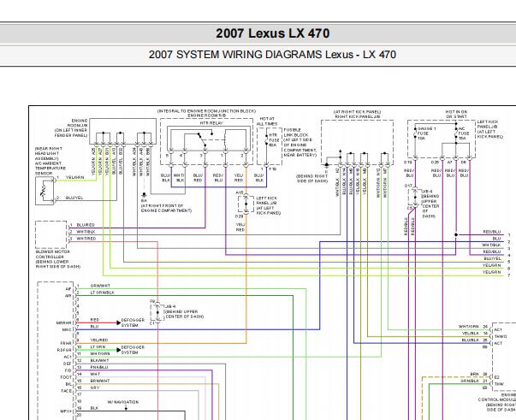Click the 'FOOT' terminal label
This screenshot has width=516, height=420.
coord(66,377)
